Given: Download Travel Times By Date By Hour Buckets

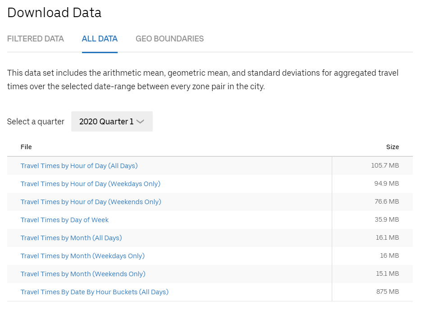Looking at the screenshot, I should [x=94, y=292].
